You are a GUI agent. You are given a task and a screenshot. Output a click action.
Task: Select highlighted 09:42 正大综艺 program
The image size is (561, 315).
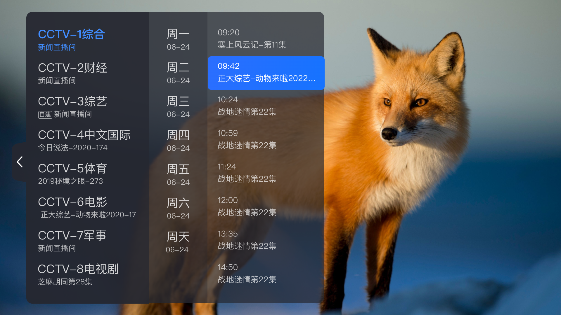(266, 73)
